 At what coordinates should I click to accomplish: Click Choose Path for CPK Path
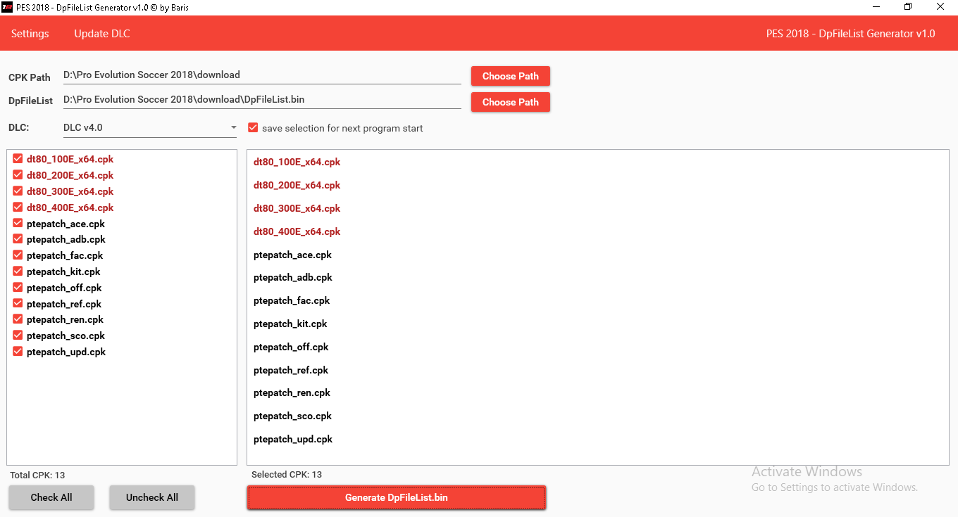(511, 76)
